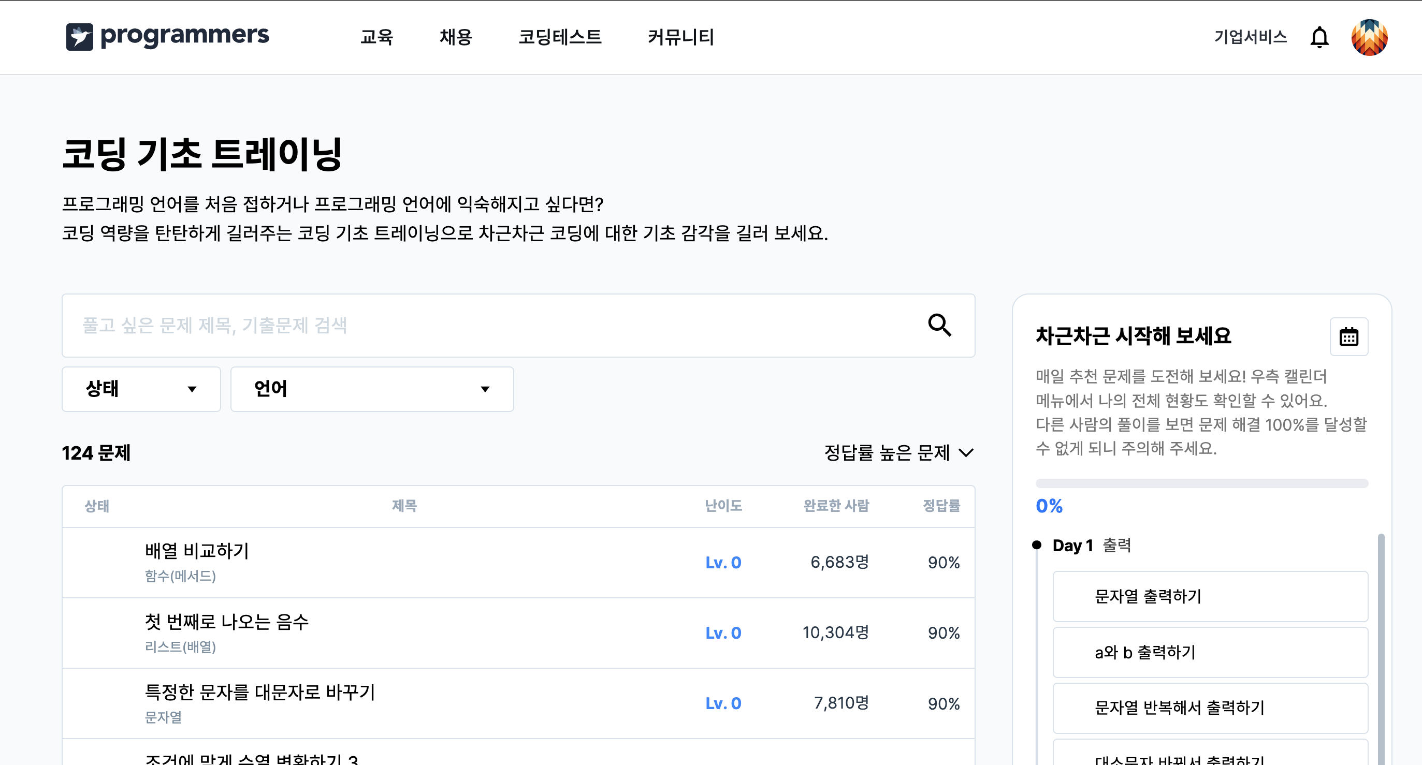
Task: Open the calendar icon button
Action: click(1348, 336)
